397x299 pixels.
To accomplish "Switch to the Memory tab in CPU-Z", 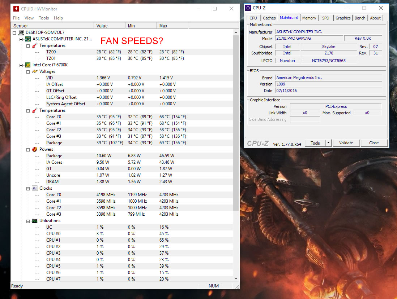I will 309,18.
